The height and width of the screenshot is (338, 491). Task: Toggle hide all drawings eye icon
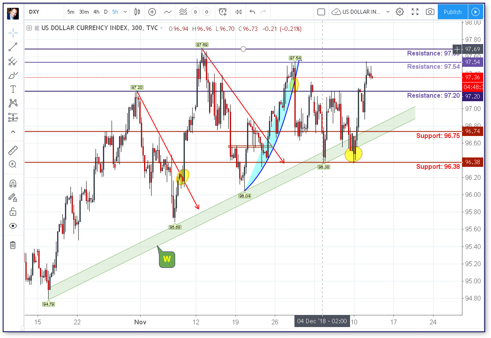(x=13, y=226)
